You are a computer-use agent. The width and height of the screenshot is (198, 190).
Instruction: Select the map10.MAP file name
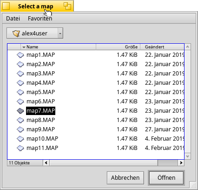pos(42,139)
